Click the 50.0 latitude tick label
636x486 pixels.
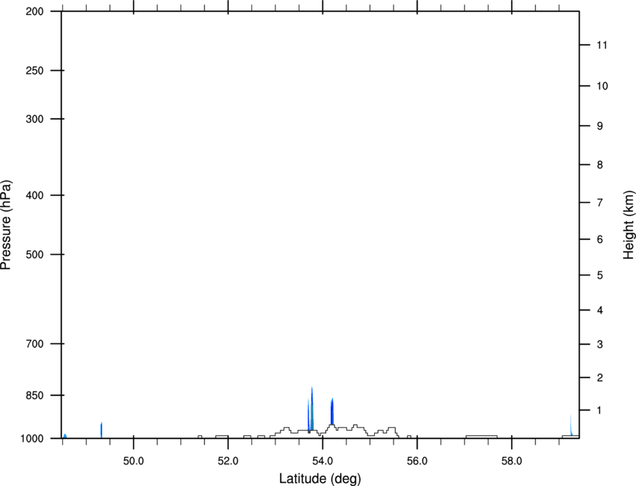[x=133, y=461]
